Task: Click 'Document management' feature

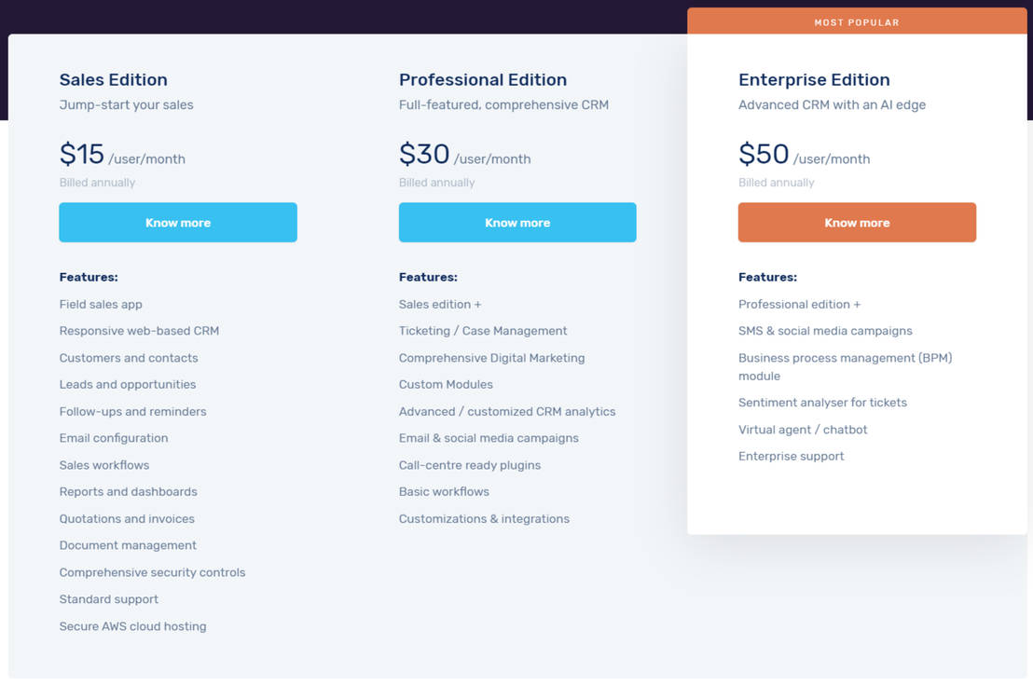Action: [x=128, y=545]
